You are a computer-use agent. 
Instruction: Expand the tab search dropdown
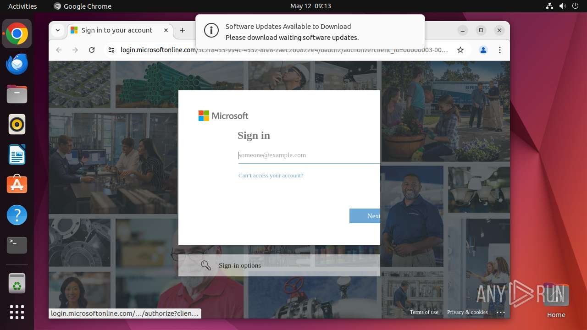pos(58,30)
